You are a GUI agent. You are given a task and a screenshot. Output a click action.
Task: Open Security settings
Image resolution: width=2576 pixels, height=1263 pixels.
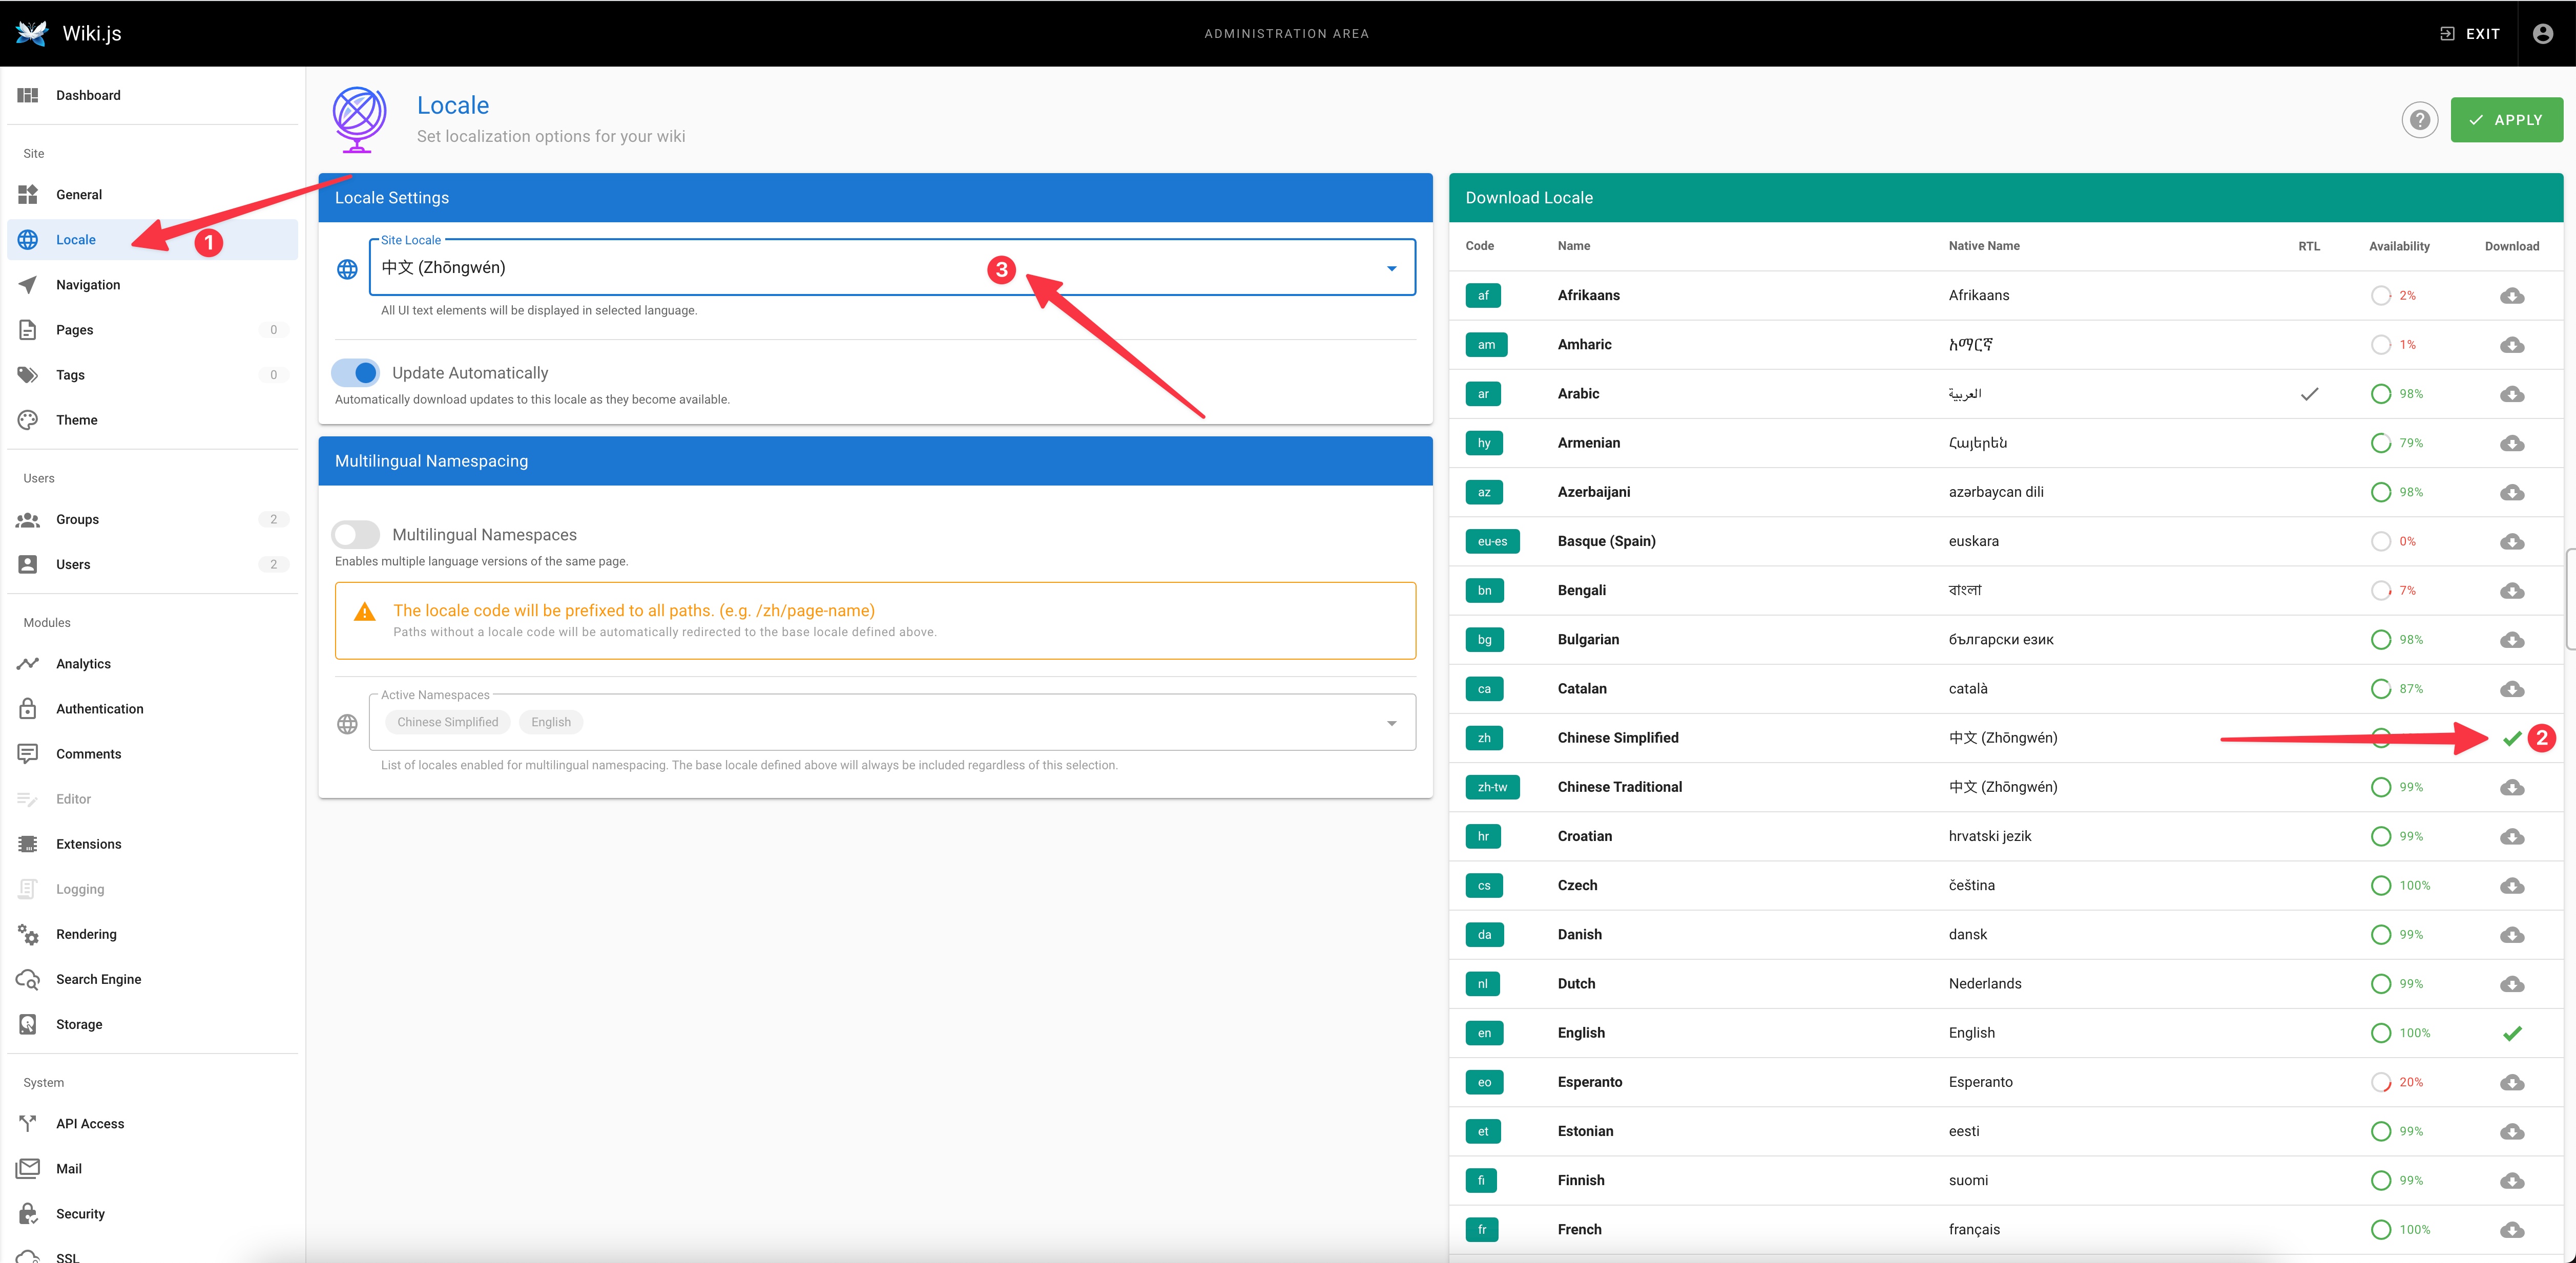click(152, 1213)
